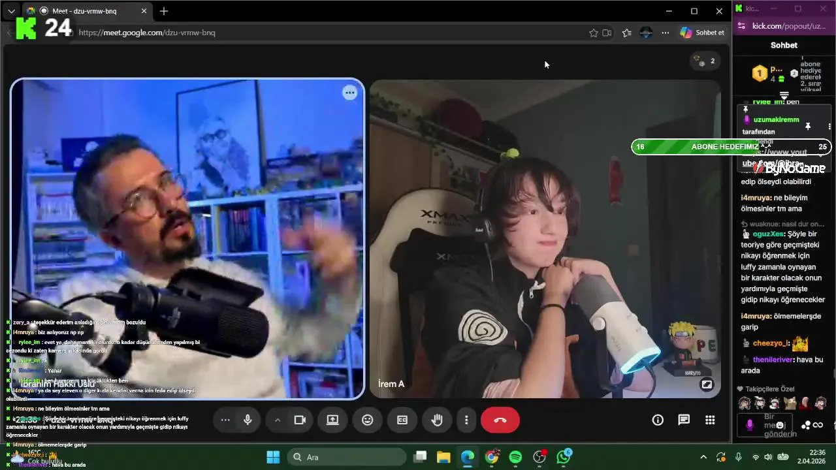The height and width of the screenshot is (470, 836).
Task: Open the emoji reactions button
Action: [368, 420]
